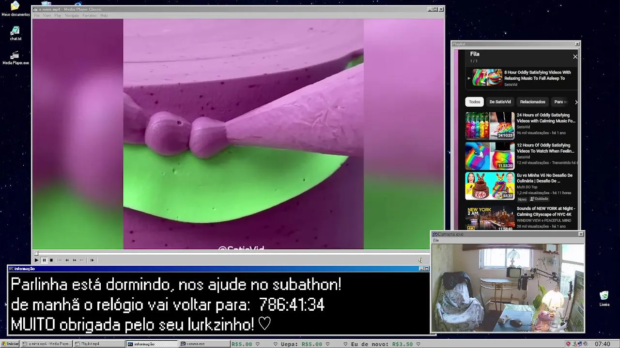Click the Media Player Classic title bar icon
620x348 pixels.
(36, 9)
